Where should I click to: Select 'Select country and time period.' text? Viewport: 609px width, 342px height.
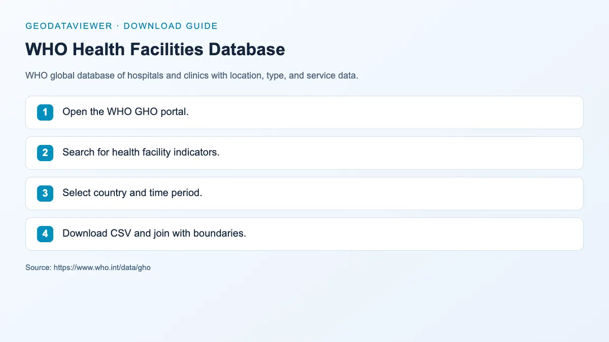[x=132, y=193]
